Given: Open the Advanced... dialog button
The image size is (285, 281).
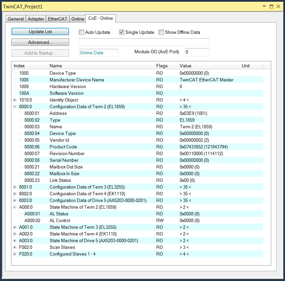Looking at the screenshot, I should [40, 42].
